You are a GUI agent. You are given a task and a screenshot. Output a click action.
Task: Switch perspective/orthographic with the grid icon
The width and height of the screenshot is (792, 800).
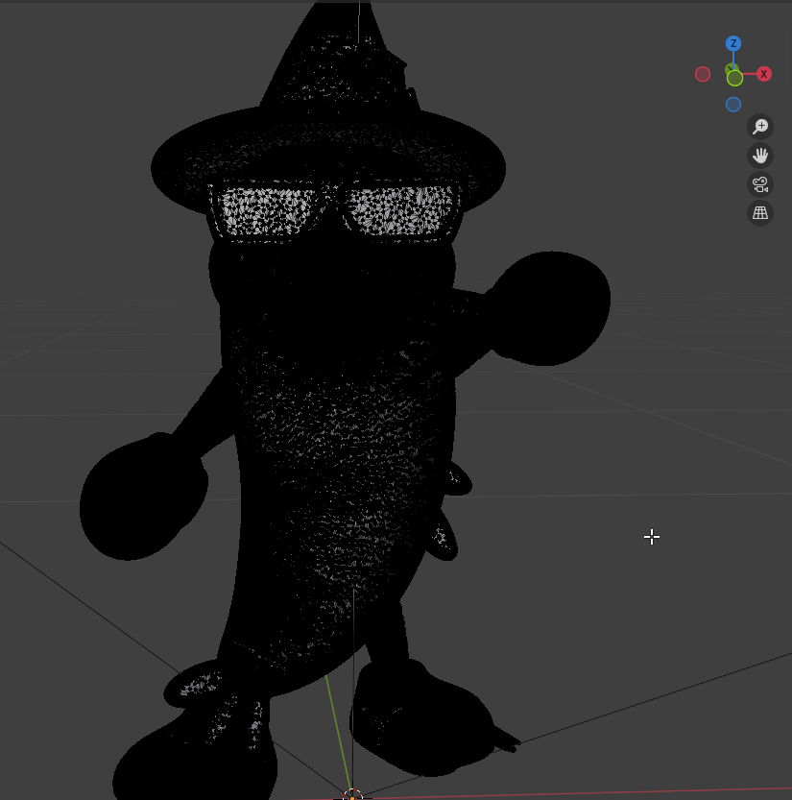tap(760, 213)
